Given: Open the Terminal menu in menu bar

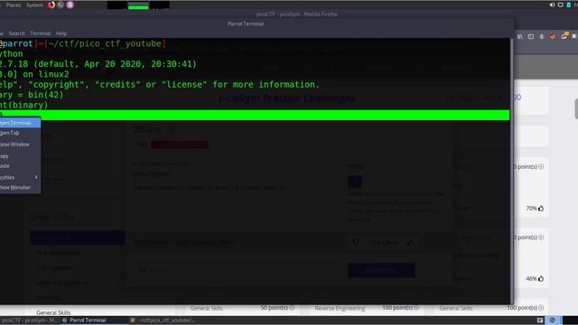Looking at the screenshot, I should [x=40, y=33].
